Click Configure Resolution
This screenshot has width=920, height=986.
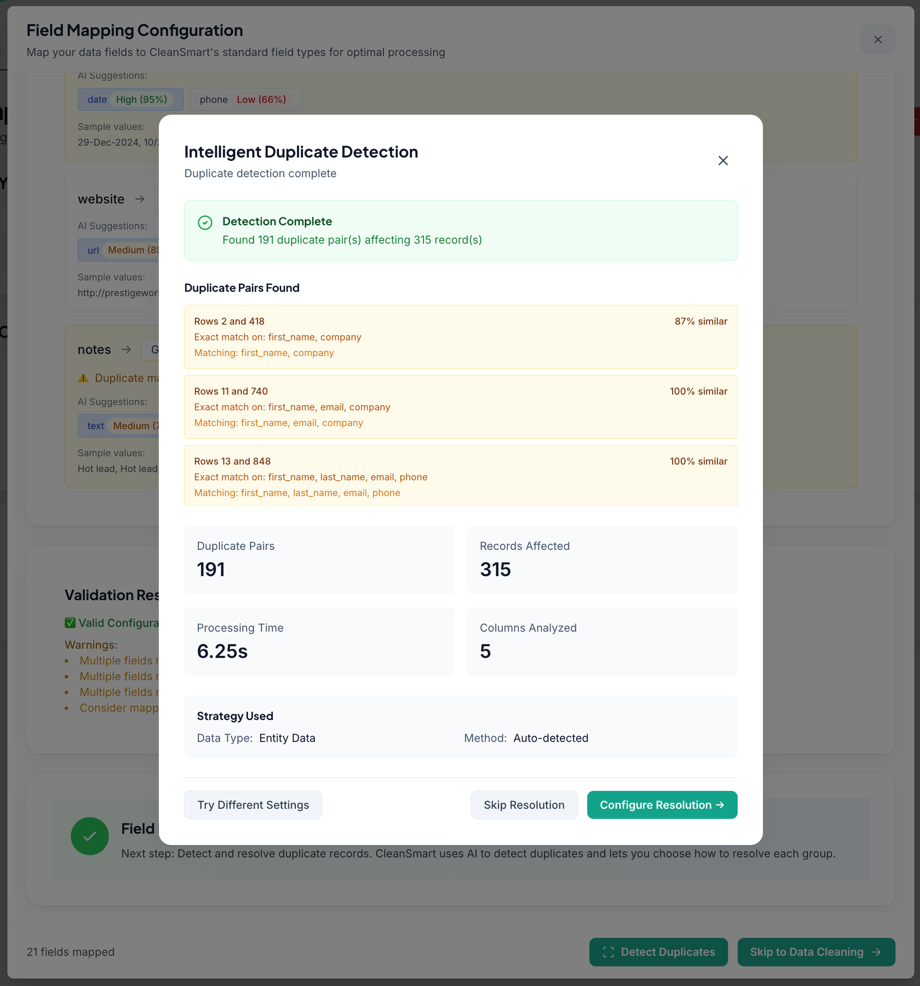point(662,804)
